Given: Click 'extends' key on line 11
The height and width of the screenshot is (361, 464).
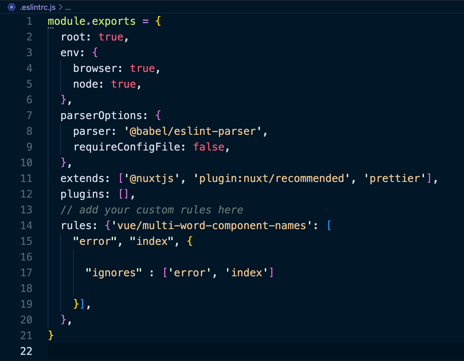Looking at the screenshot, I should click(82, 178).
